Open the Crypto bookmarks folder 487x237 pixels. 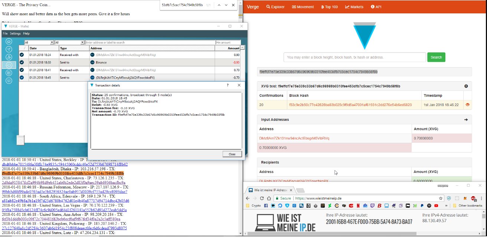tap(254, 205)
